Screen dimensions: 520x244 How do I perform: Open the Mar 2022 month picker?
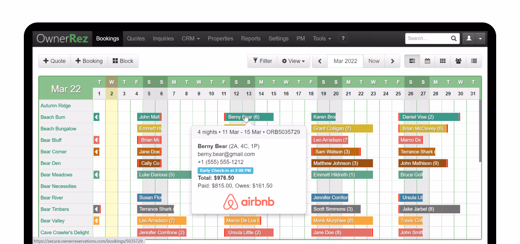[x=345, y=61]
